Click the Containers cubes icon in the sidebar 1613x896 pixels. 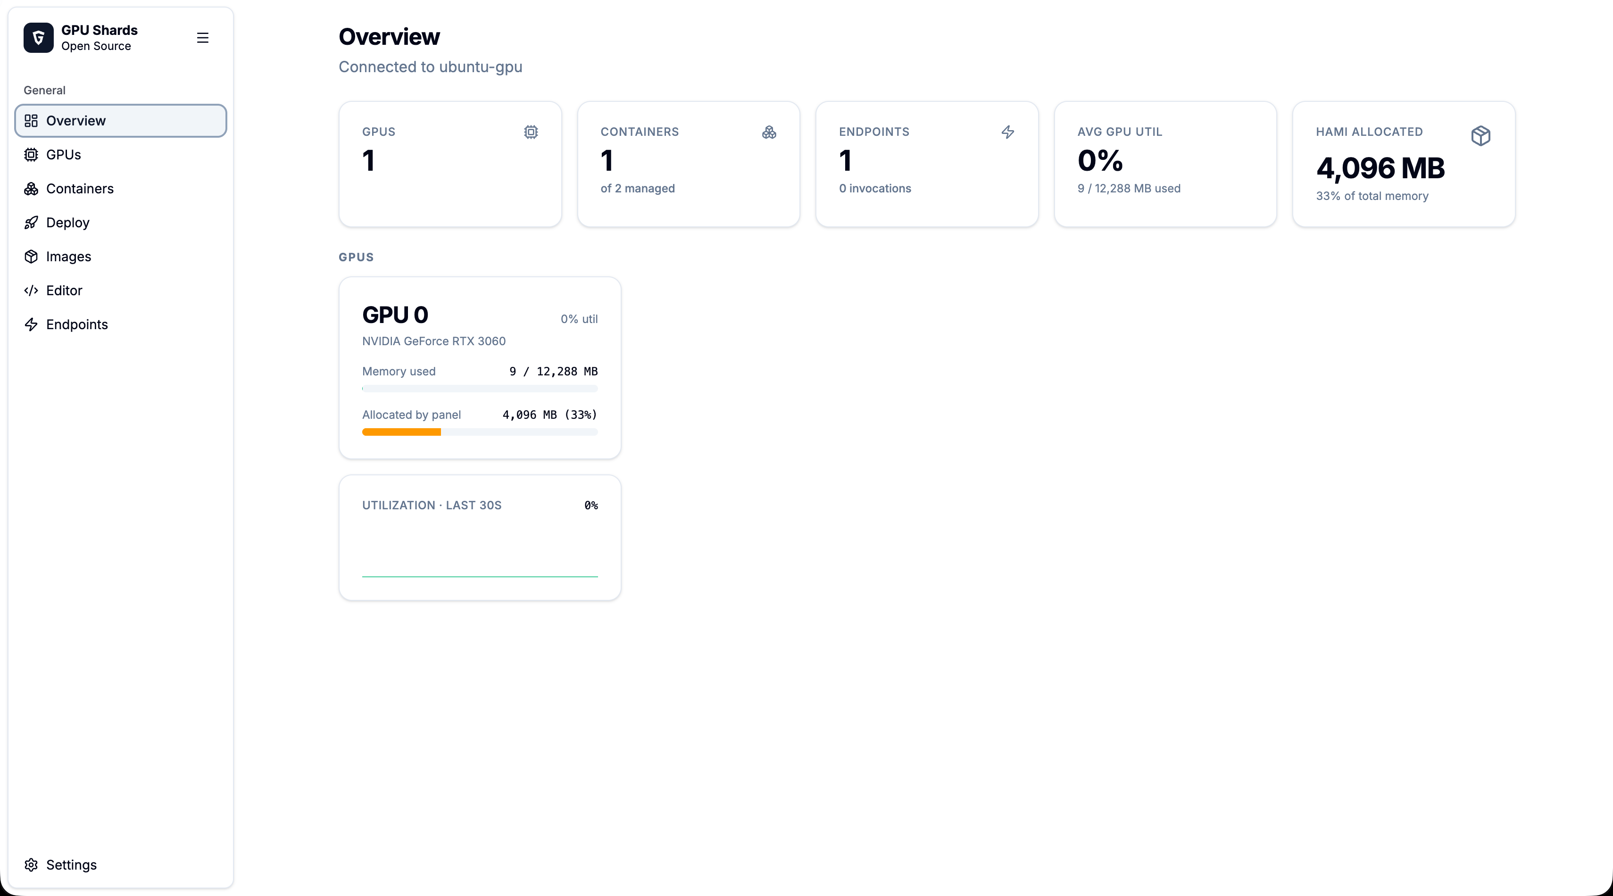coord(31,189)
